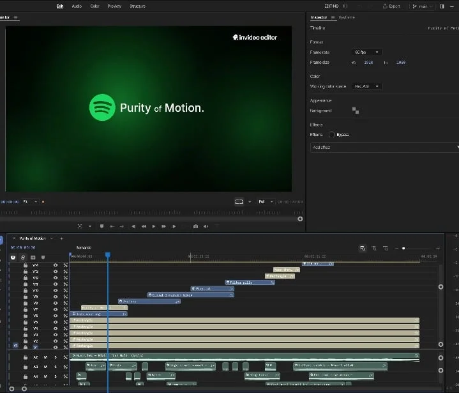Click the safe-zone frame icon below preview
459x393 pixels.
239,202
